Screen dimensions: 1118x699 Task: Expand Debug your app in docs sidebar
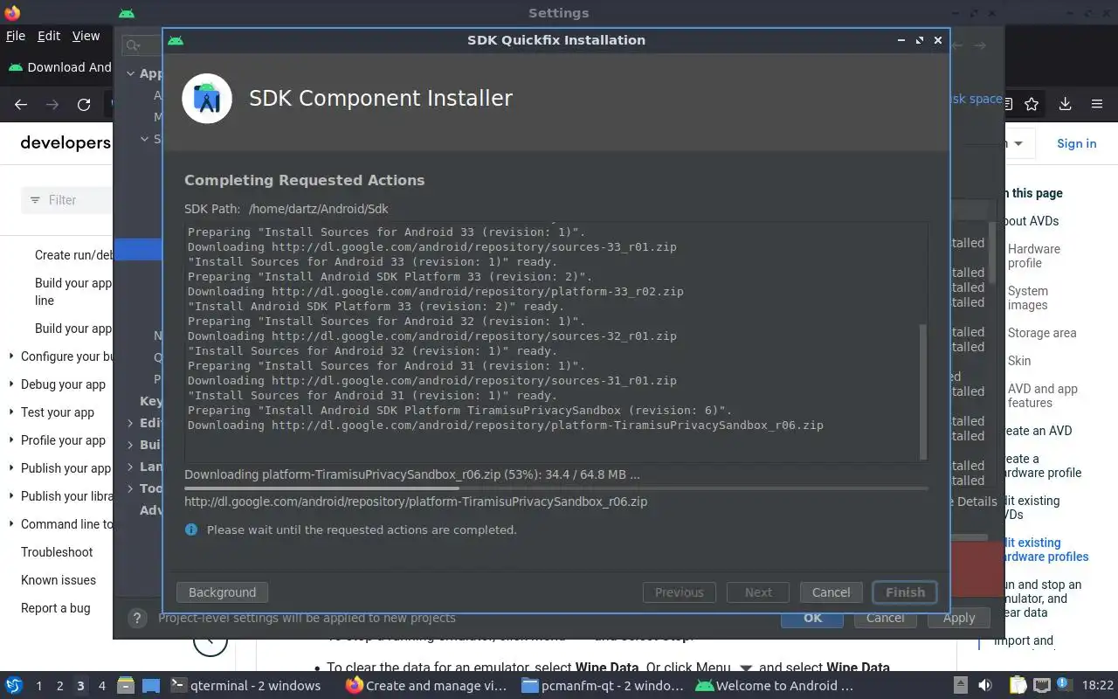click(11, 384)
